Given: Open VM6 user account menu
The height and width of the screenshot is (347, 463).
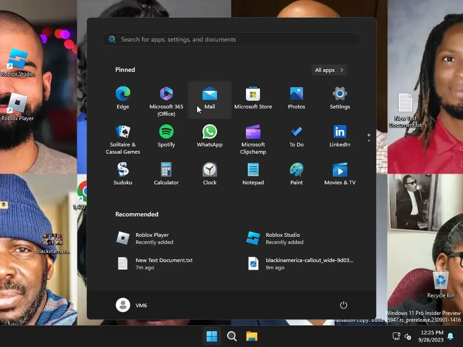Looking at the screenshot, I should (132, 305).
